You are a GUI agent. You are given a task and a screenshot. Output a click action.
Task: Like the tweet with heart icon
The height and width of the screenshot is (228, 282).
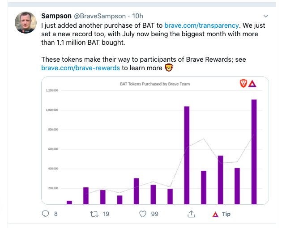click(x=143, y=214)
